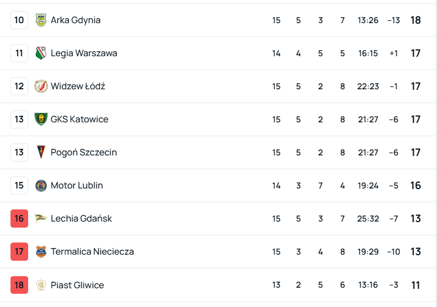Click the Widzew Łódź club crest
The height and width of the screenshot is (307, 437).
pos(41,87)
